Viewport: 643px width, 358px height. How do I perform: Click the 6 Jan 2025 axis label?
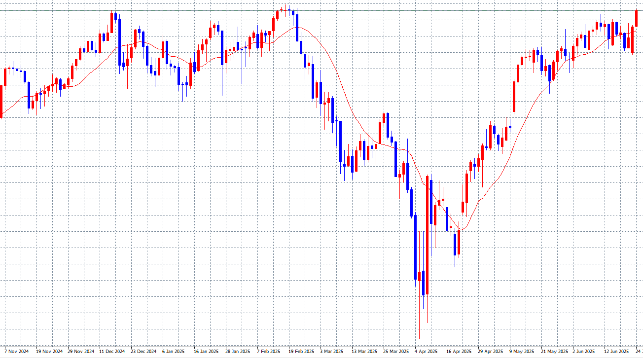[x=173, y=352]
